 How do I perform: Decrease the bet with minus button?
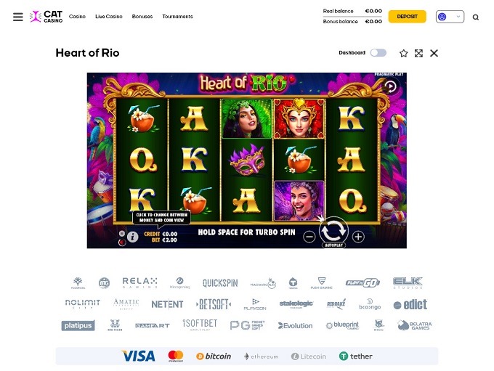pyautogui.click(x=309, y=237)
